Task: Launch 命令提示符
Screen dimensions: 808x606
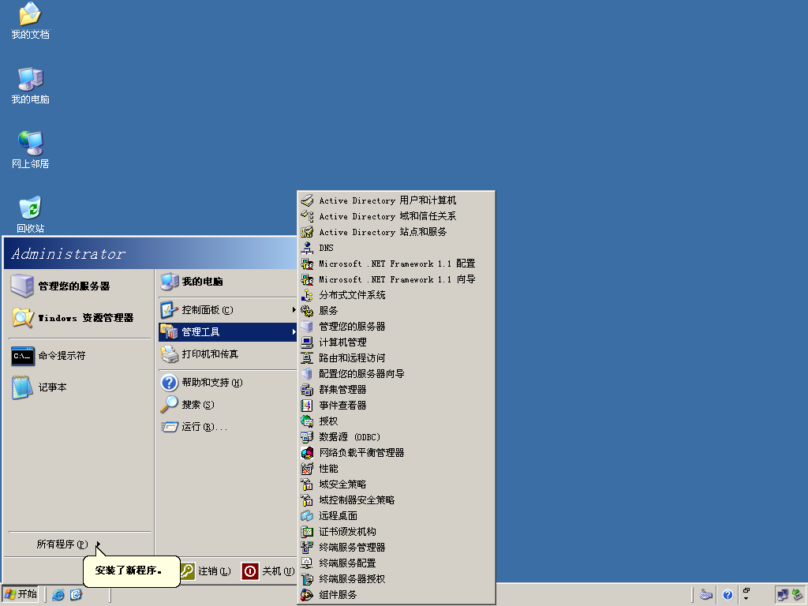Action: coord(80,356)
